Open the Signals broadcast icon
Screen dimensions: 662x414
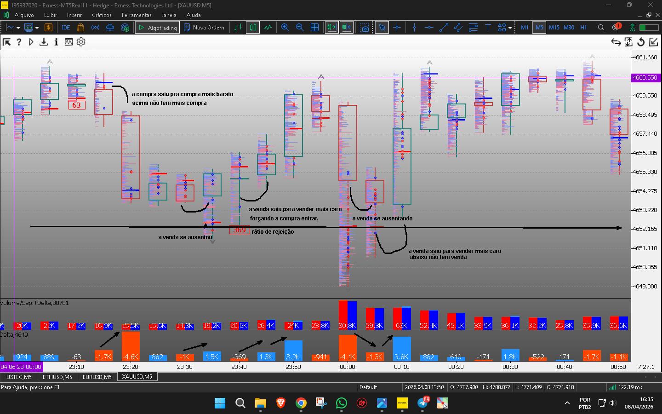[x=95, y=28]
